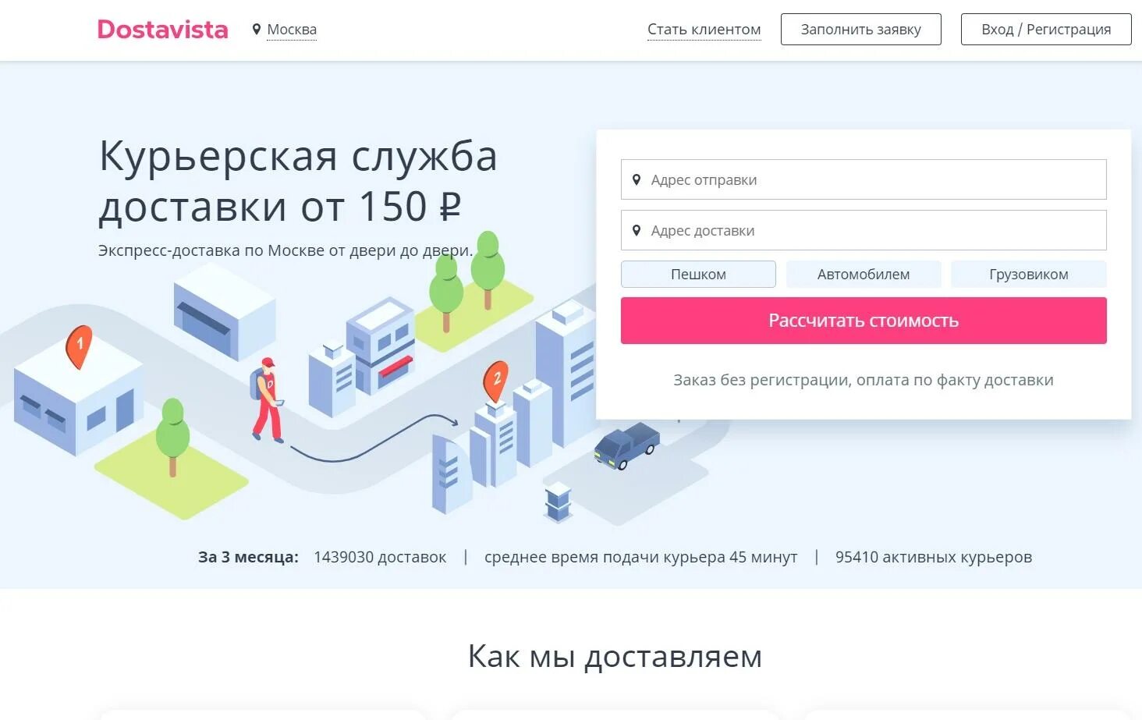1142x720 pixels.
Task: Click the orange map marker number 1
Action: point(79,346)
